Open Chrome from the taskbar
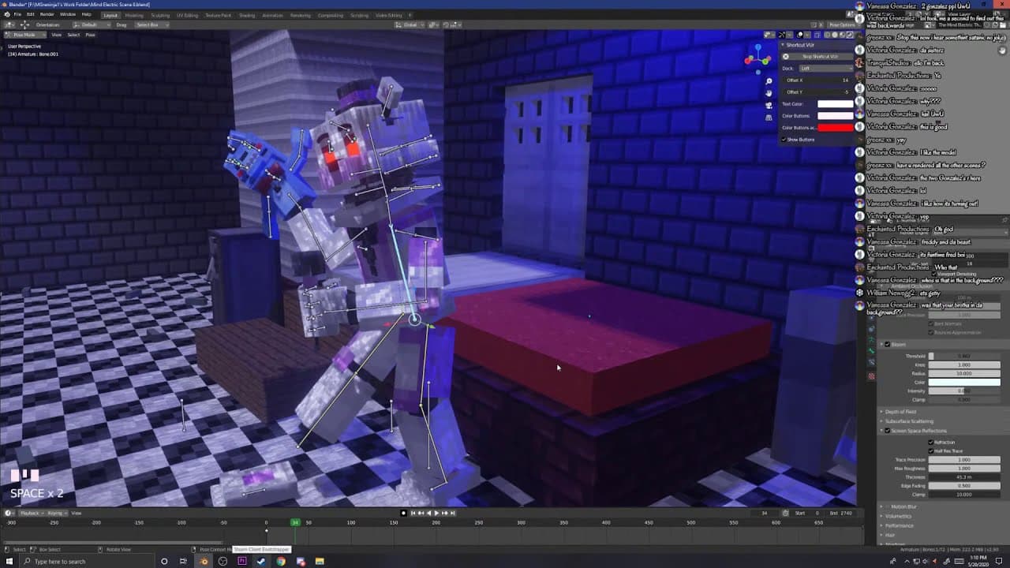The image size is (1010, 568). click(281, 562)
